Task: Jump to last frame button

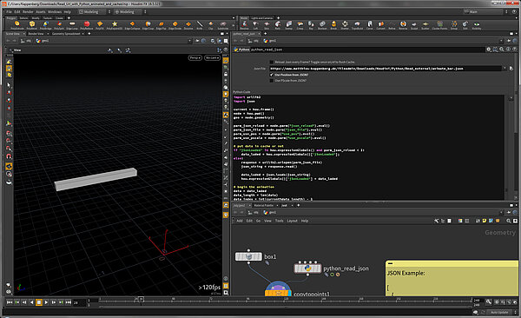Action: pos(68,302)
